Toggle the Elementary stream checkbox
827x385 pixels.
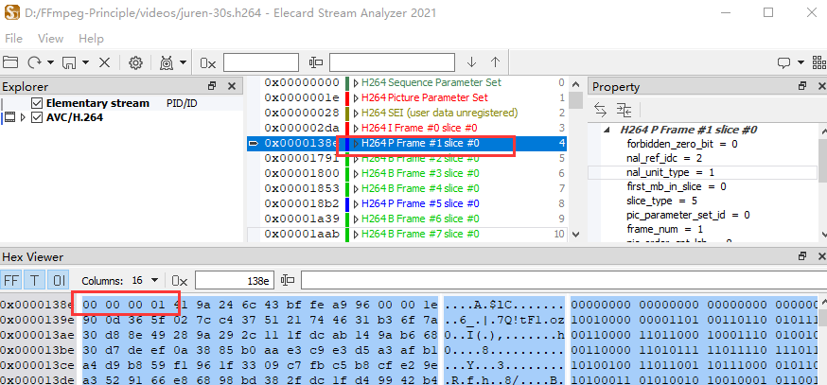pyautogui.click(x=37, y=103)
